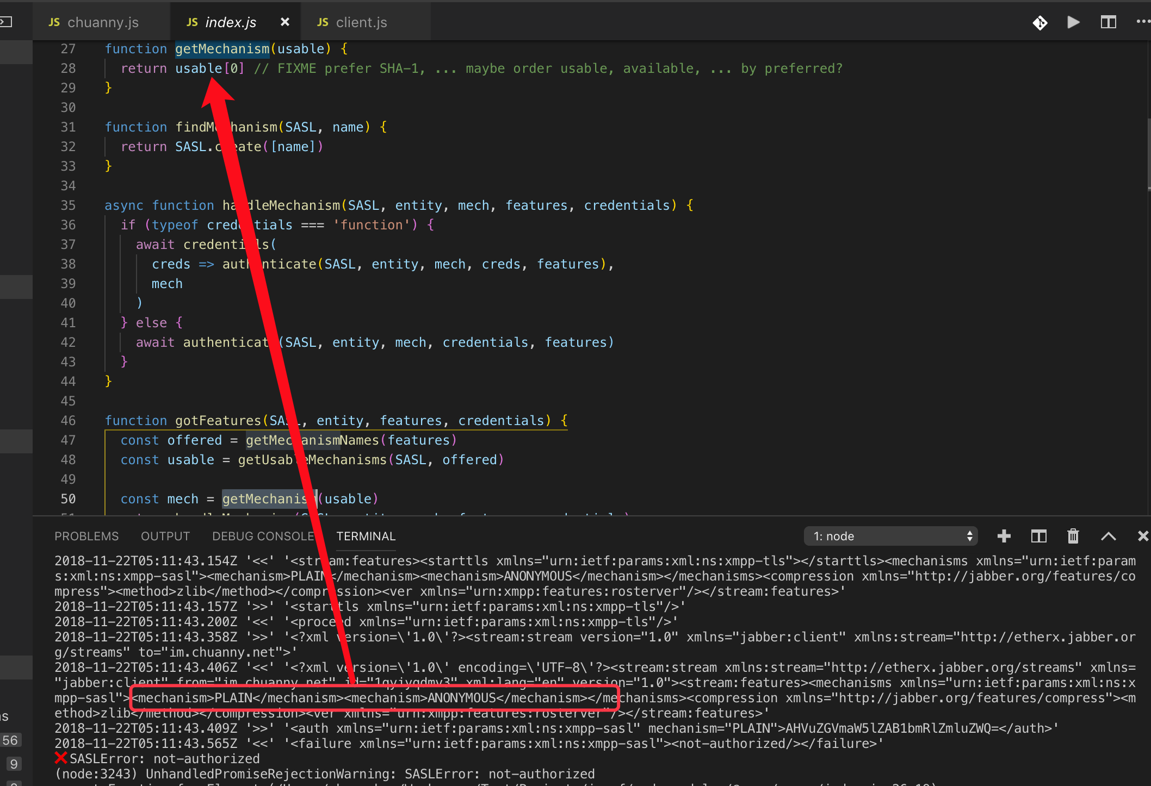Add a new terminal with the plus icon
Viewport: 1151px width, 786px height.
[x=1004, y=536]
